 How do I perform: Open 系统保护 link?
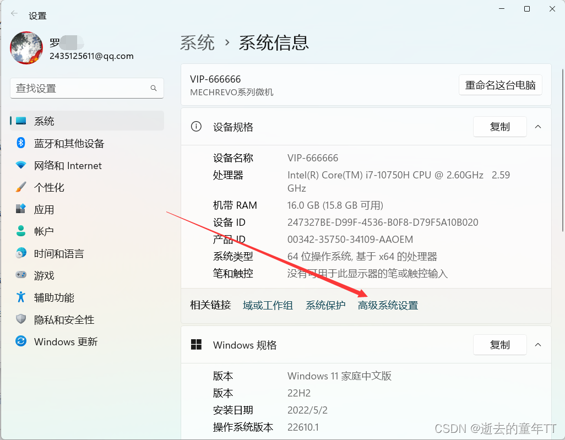325,305
